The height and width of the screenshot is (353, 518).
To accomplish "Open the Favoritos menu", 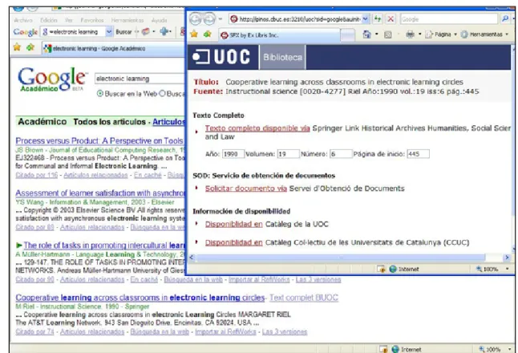I will click(x=92, y=20).
